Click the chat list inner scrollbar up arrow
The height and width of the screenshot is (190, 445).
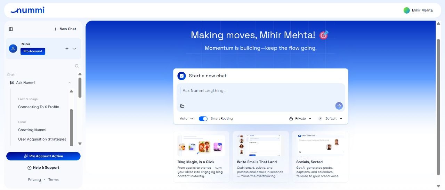[x=71, y=92]
